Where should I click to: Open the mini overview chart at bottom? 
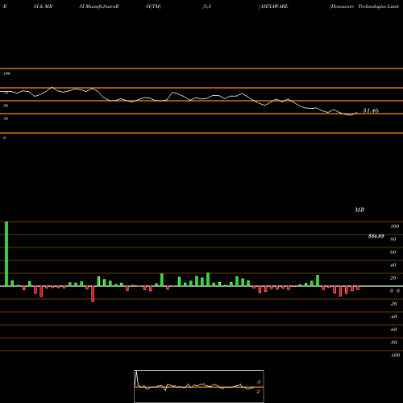pyautogui.click(x=199, y=386)
